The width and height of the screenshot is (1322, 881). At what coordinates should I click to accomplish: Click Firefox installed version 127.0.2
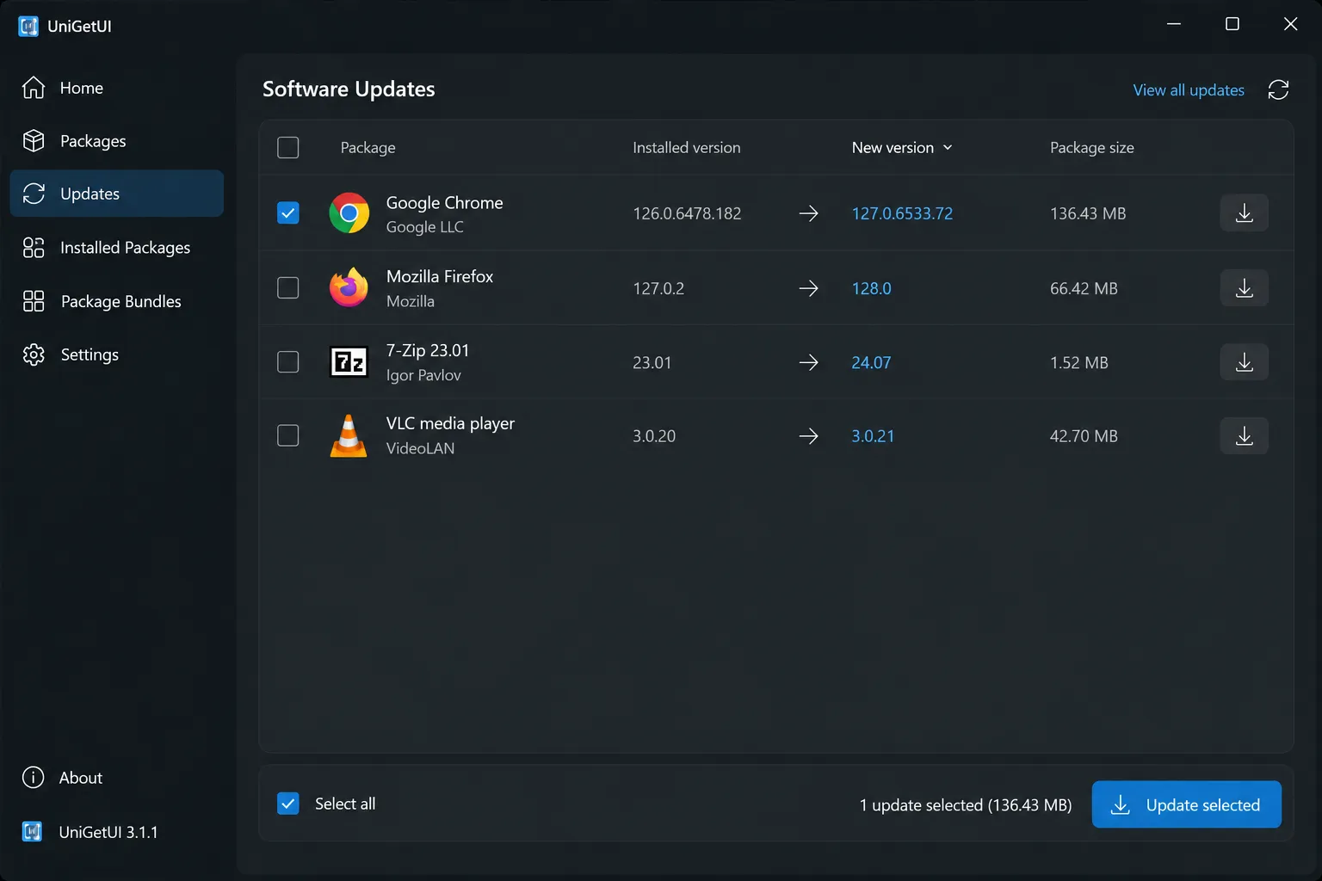tap(658, 288)
